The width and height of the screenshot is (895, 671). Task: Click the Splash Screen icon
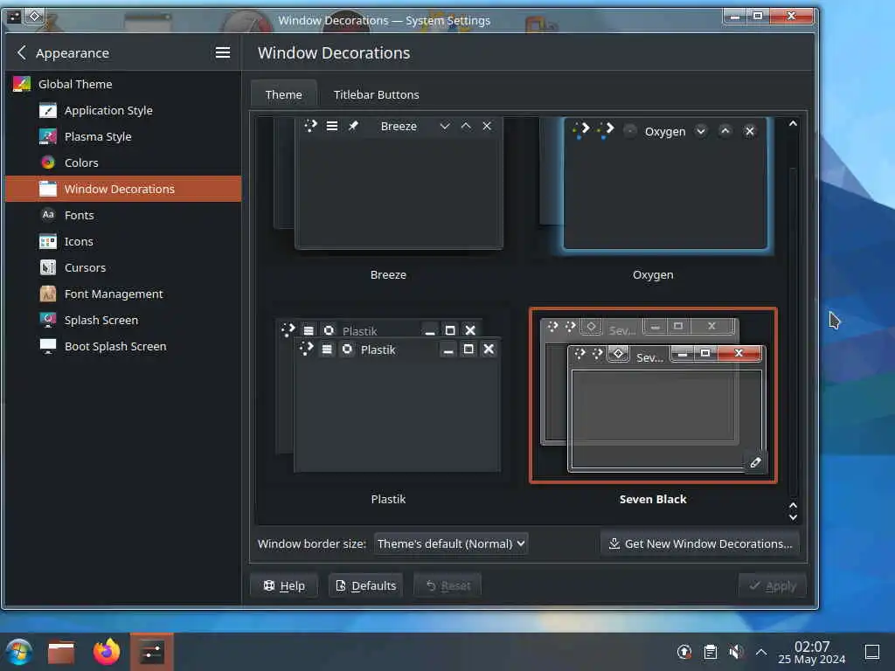pos(48,320)
